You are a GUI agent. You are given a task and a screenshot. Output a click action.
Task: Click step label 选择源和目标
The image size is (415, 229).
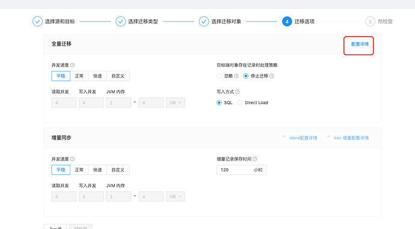(x=60, y=22)
